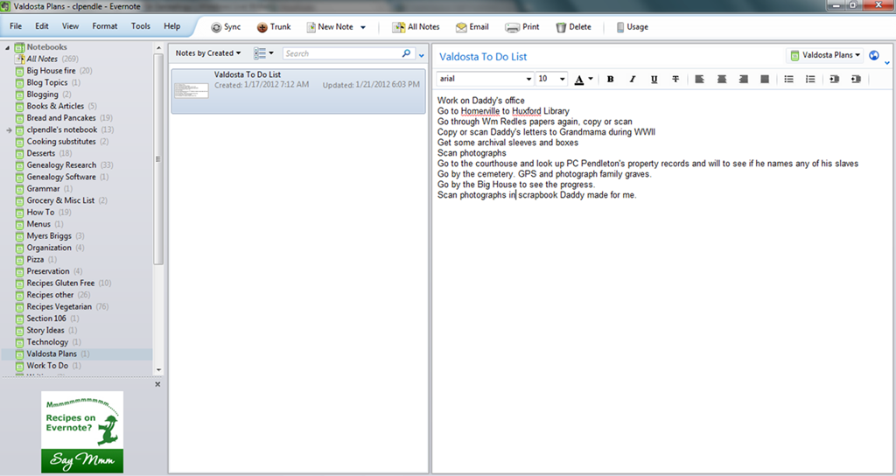Open the Format menu

coord(105,26)
